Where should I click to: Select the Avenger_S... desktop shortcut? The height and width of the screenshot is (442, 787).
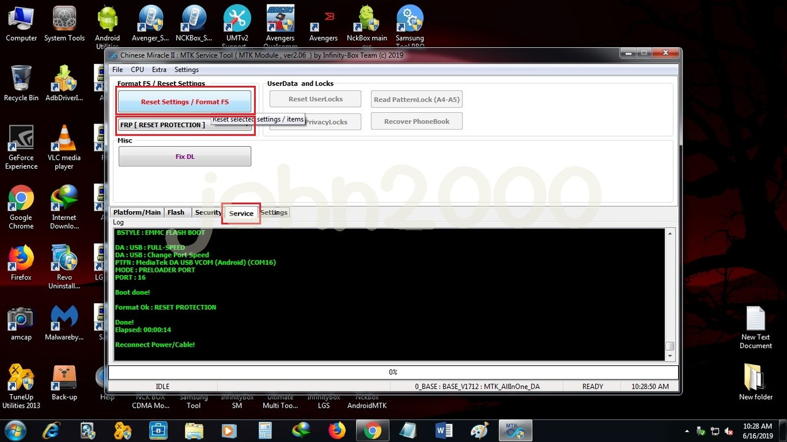pyautogui.click(x=151, y=23)
